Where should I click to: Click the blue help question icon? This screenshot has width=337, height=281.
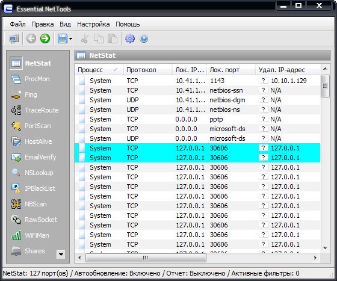click(144, 39)
